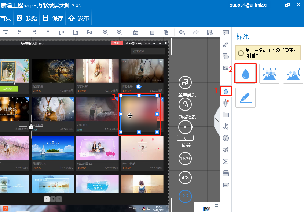Click the rotation value field showing 0

[x=185, y=138]
